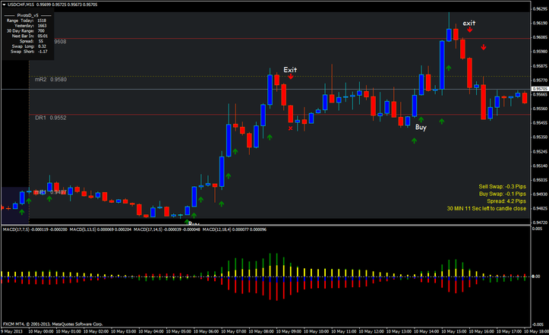This screenshot has width=549, height=335.
Task: Open the triangle menu beside USDCHF,M15
Action: [x=5, y=5]
